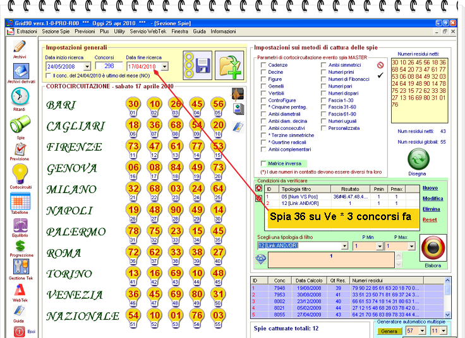Click the blue notebook icon beside Cagliari row

pyautogui.click(x=238, y=127)
